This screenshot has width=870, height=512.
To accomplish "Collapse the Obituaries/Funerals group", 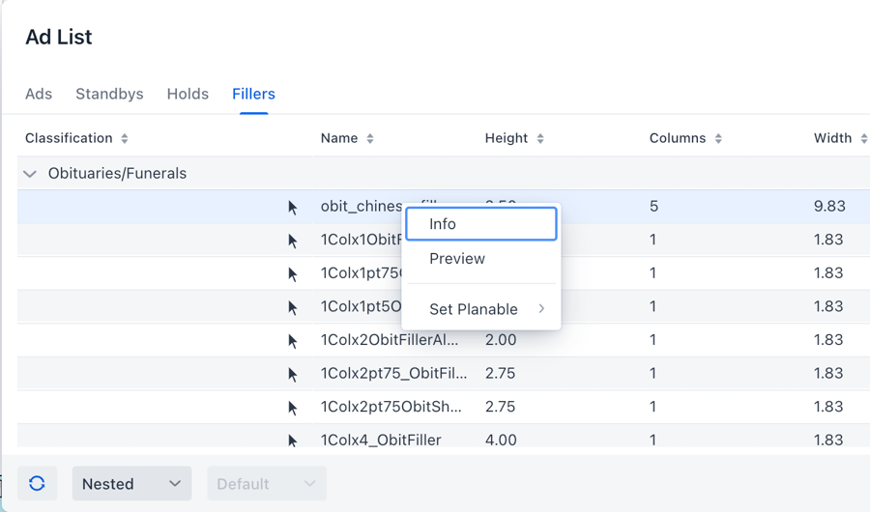I will [x=30, y=174].
